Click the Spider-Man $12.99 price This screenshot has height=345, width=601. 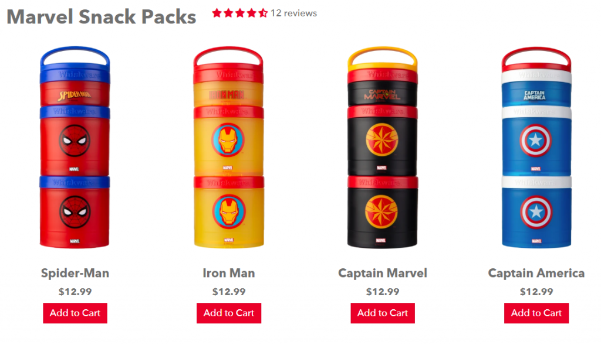click(x=75, y=292)
